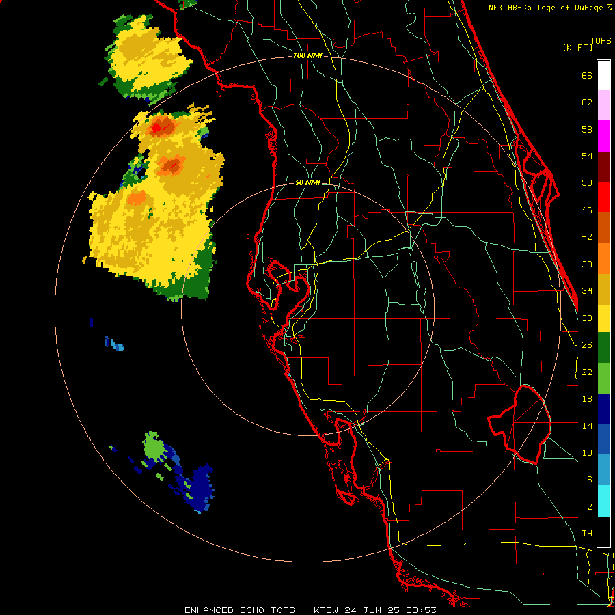Screen dimensions: 615x615
Task: Click the TOPS legend title
Action: click(x=601, y=40)
